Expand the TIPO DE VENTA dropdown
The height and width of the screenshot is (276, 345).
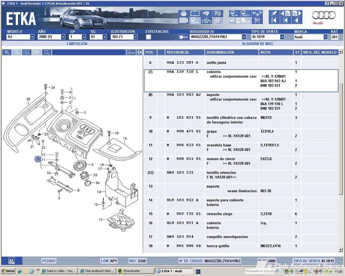pyautogui.click(x=282, y=37)
